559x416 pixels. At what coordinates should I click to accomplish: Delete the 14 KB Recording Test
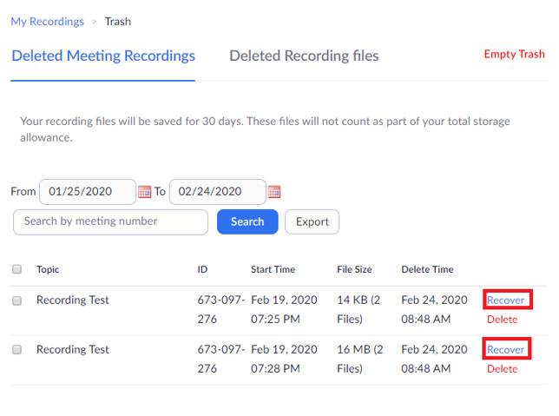[502, 320]
